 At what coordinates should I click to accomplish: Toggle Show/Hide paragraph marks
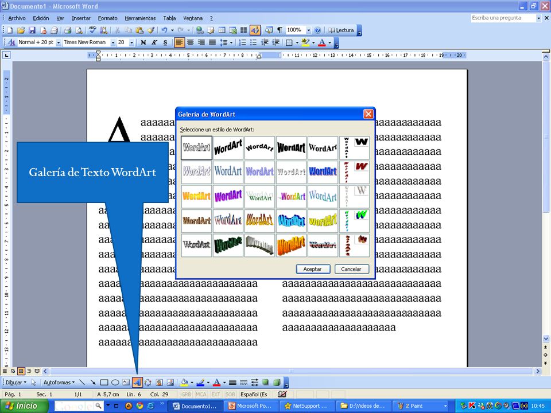pyautogui.click(x=280, y=30)
